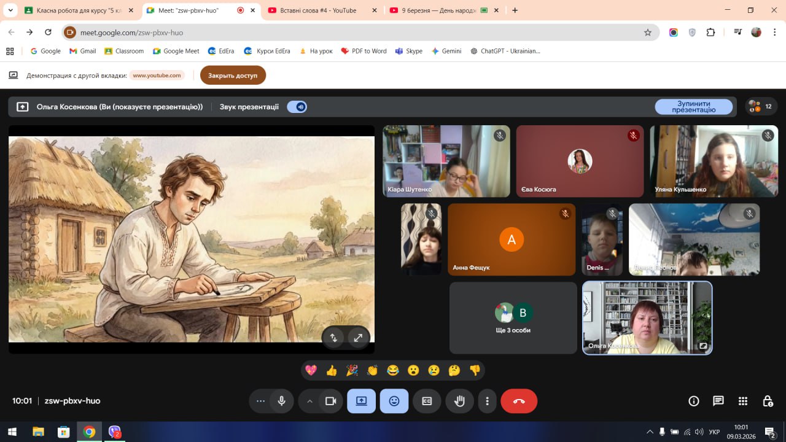Viewport: 786px width, 442px height.
Task: Click the Закрыть доступ button
Action: click(x=233, y=76)
